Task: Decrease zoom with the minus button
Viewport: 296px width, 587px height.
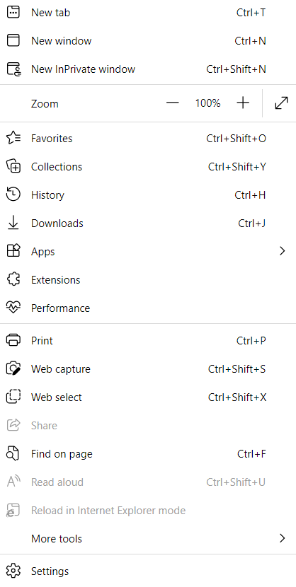Action: 172,103
